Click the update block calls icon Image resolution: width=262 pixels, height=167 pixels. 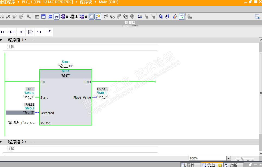tap(119, 17)
